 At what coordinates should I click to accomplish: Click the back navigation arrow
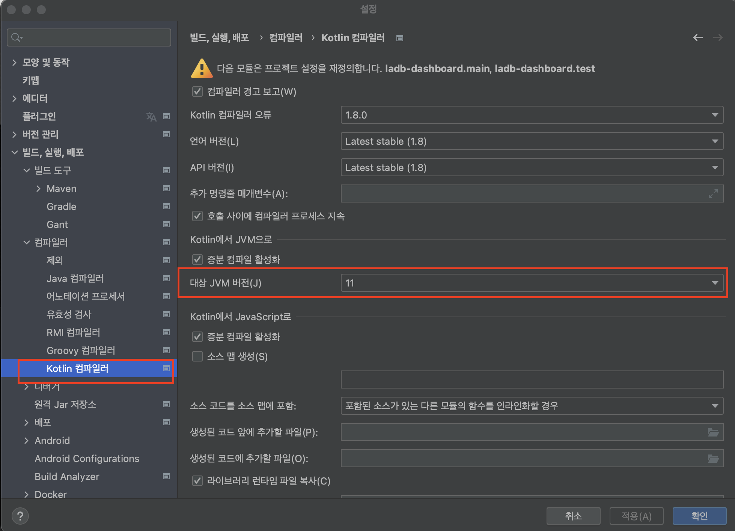pos(697,37)
